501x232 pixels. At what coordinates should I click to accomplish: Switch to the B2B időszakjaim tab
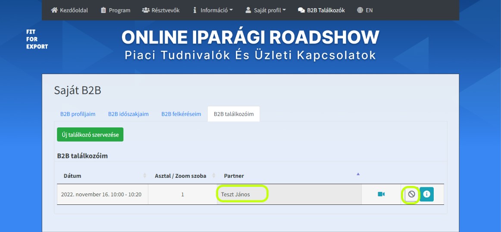pyautogui.click(x=128, y=114)
